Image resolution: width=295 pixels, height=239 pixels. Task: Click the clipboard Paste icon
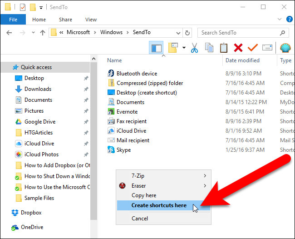pyautogui.click(x=223, y=48)
